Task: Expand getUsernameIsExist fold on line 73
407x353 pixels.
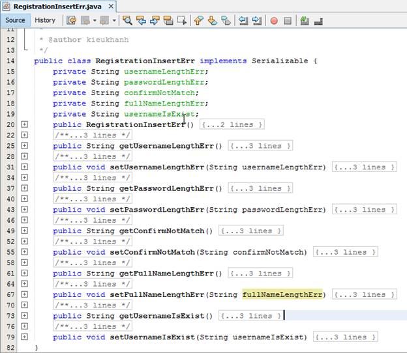Action: coord(24,316)
